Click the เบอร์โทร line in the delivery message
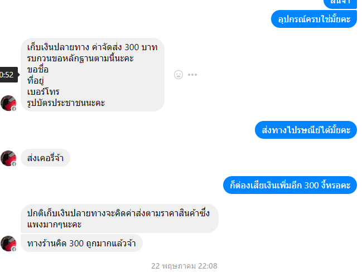 point(43,92)
